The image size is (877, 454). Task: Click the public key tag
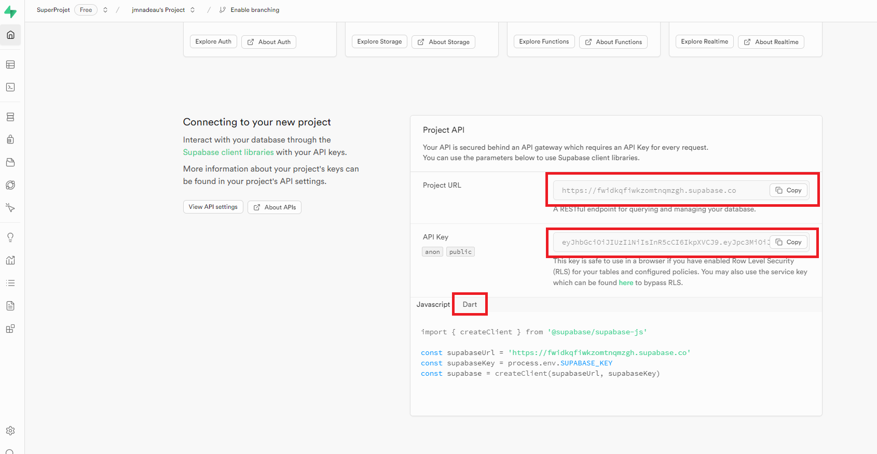[x=460, y=252]
